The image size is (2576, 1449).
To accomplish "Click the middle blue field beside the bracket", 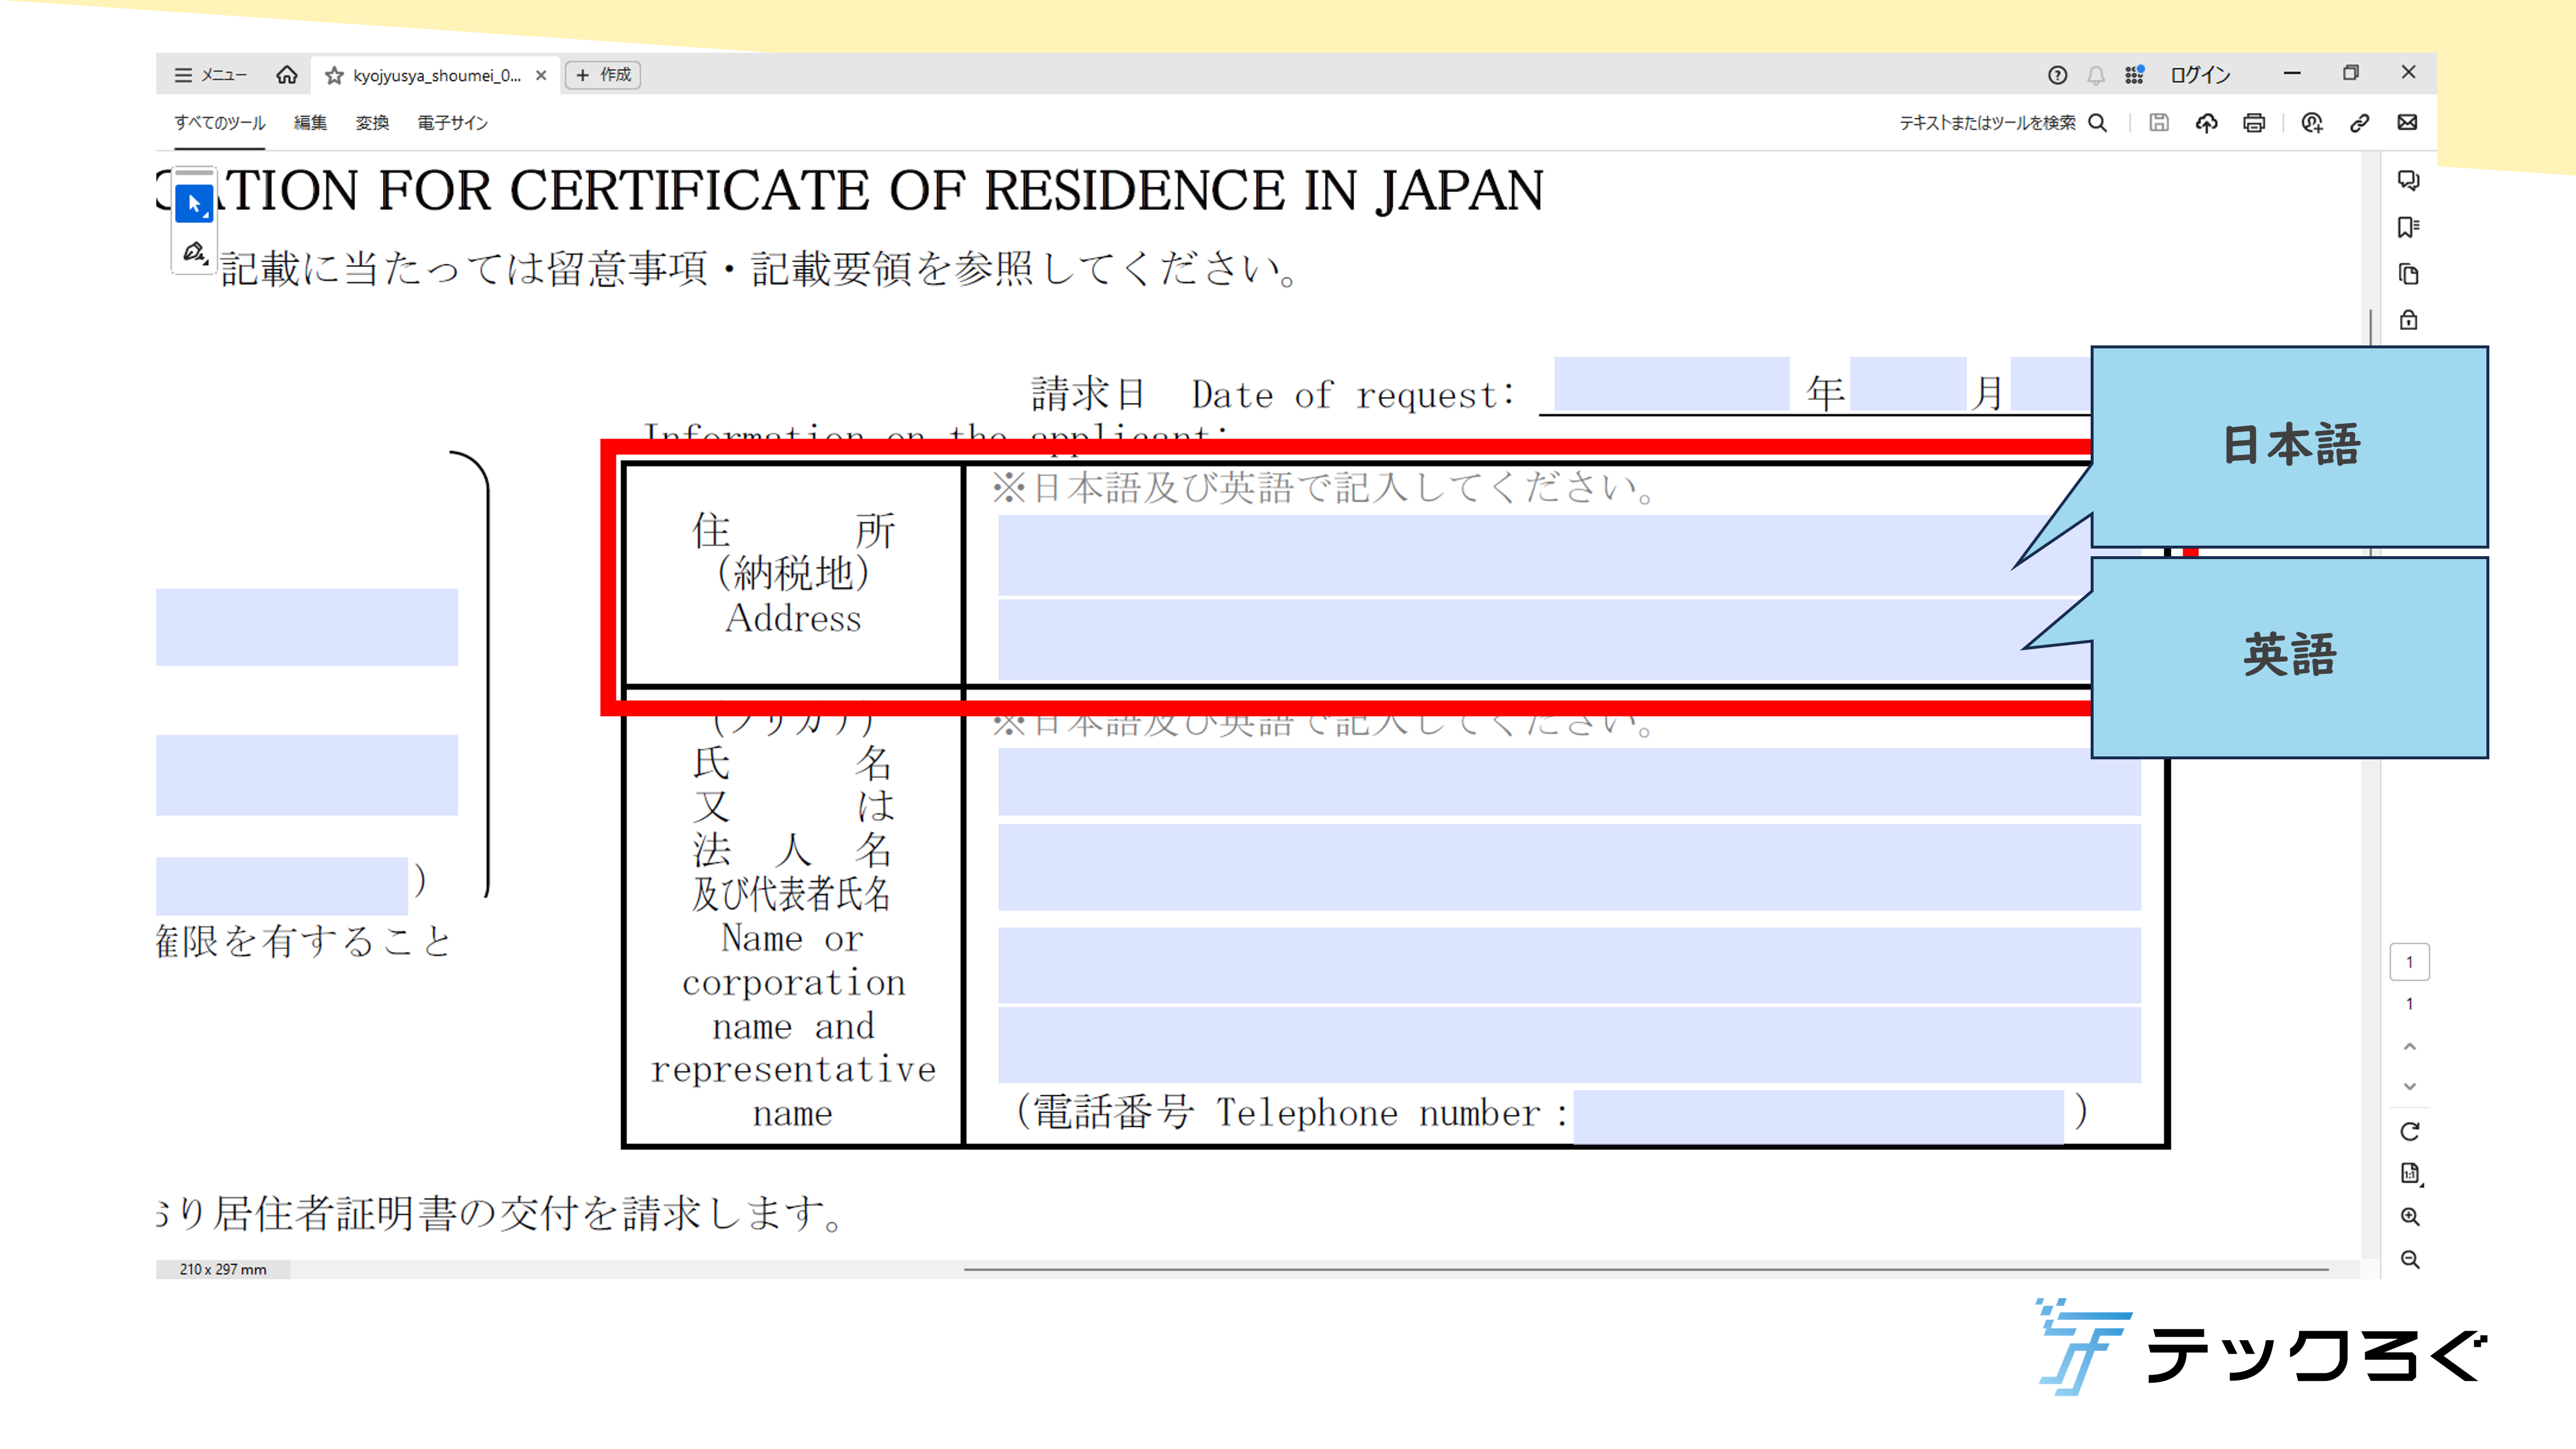I will tap(307, 775).
